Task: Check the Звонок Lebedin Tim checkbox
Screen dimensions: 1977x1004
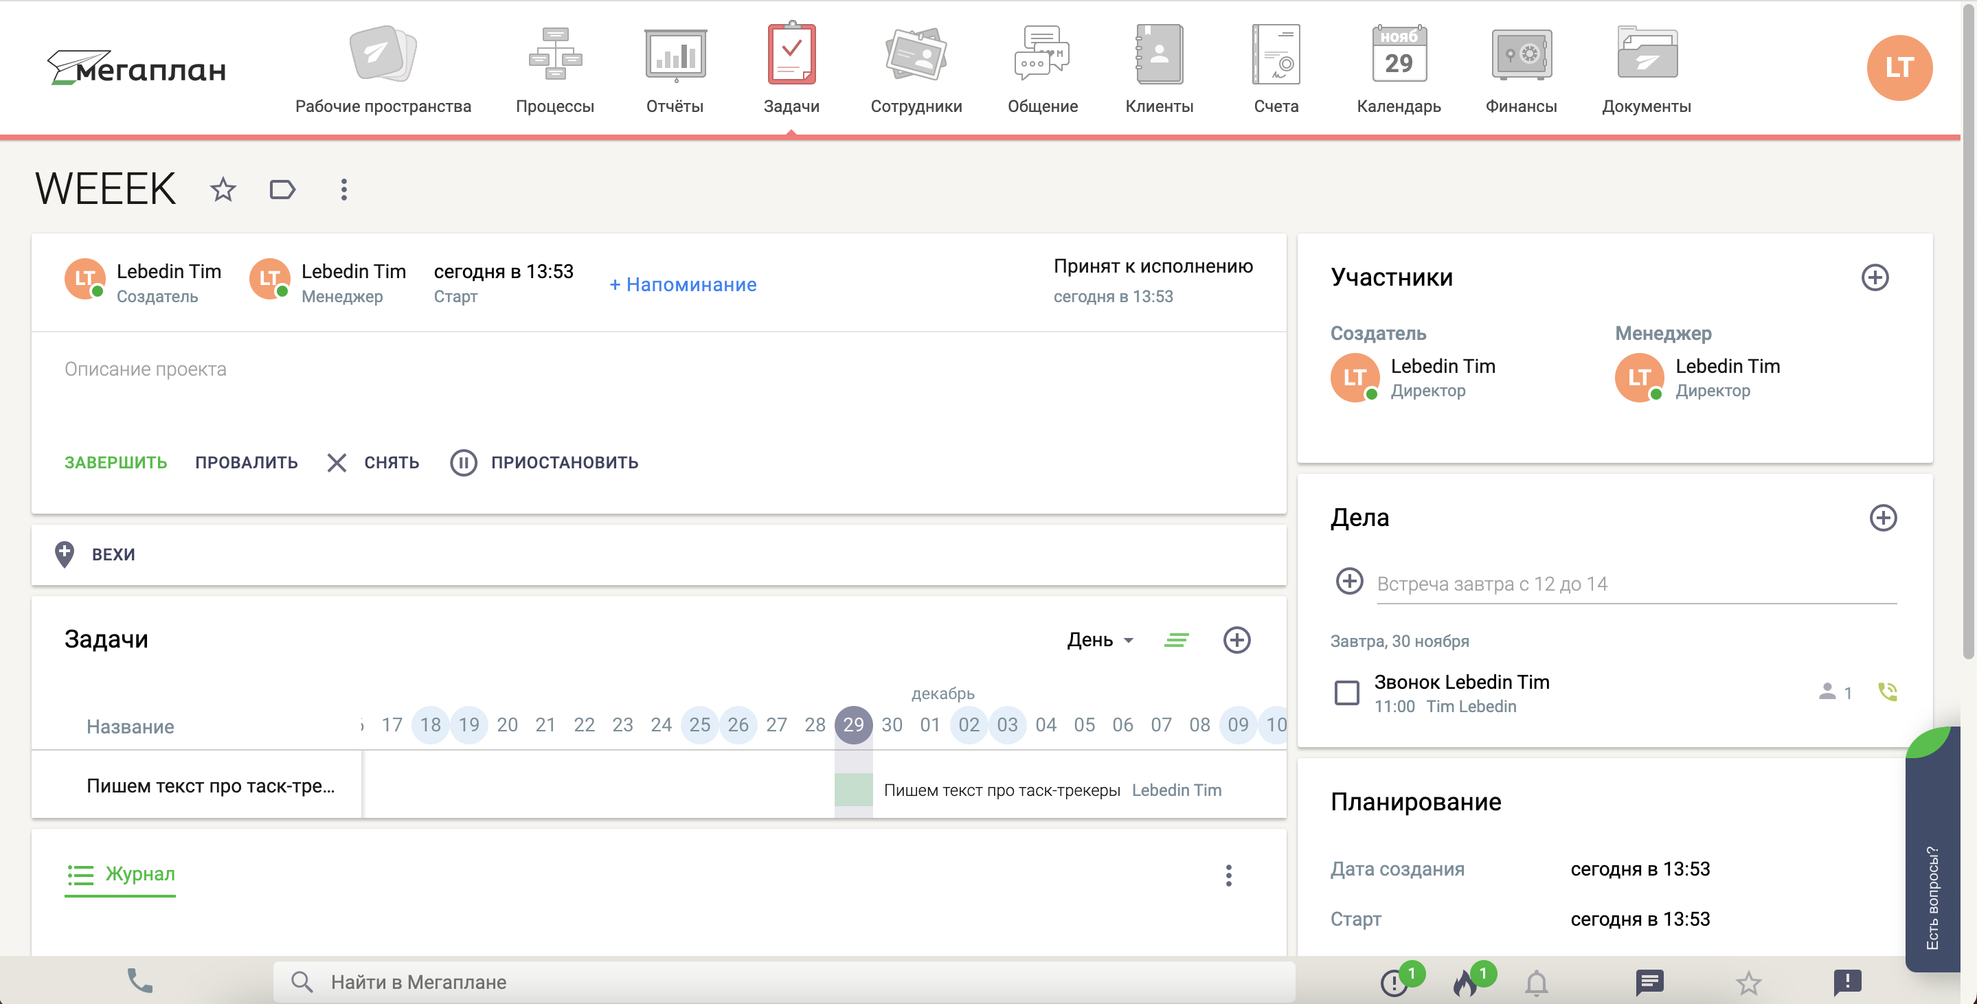Action: (1346, 693)
